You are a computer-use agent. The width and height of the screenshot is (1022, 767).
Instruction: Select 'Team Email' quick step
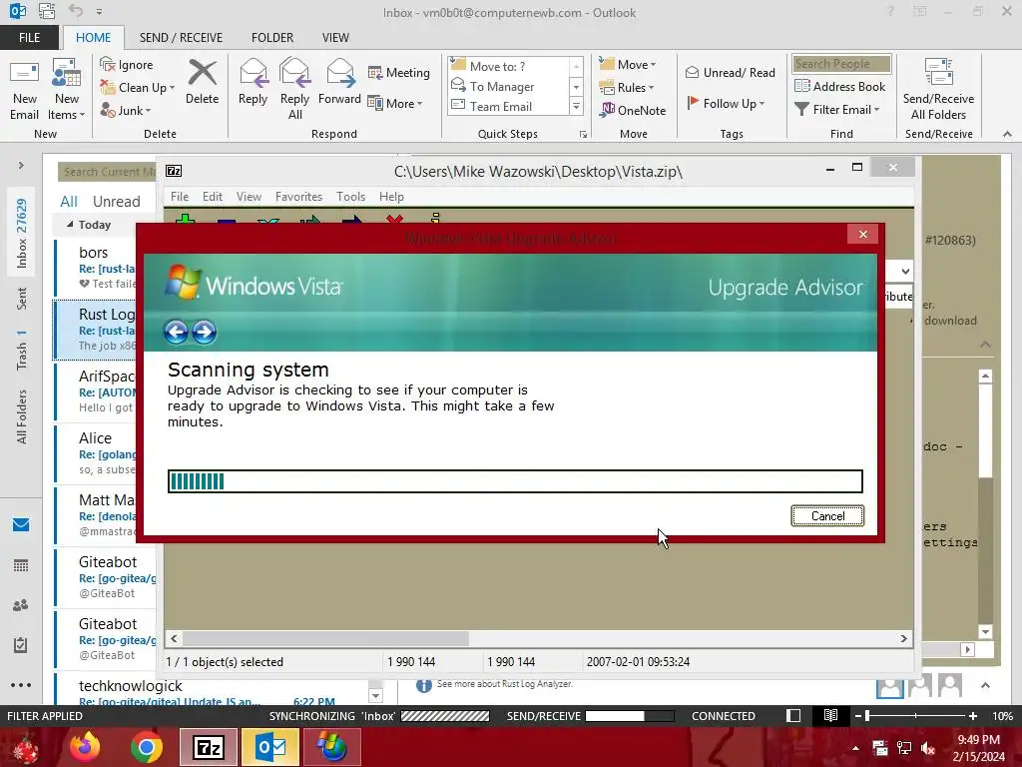[508, 106]
